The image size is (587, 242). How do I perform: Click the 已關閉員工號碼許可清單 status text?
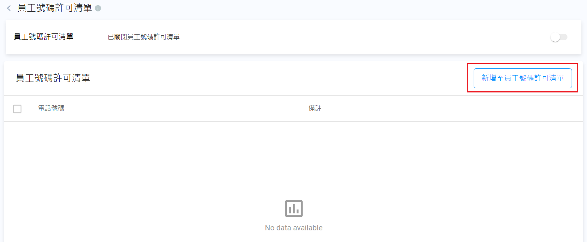144,37
